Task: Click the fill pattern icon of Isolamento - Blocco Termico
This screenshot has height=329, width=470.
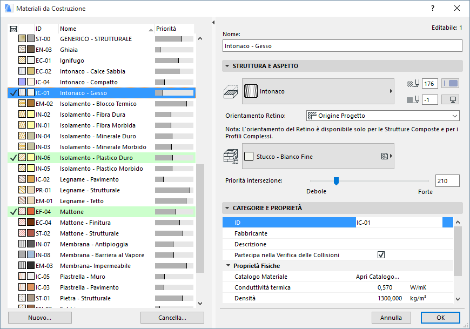Action: (x=22, y=104)
